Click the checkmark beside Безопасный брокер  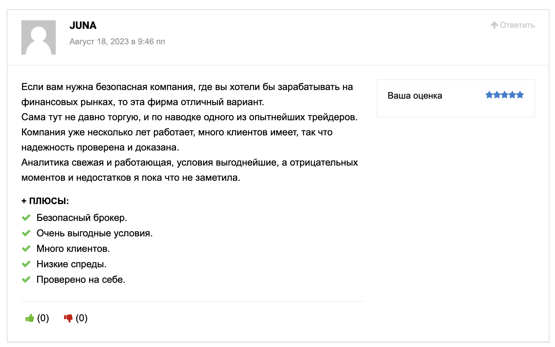pyautogui.click(x=26, y=218)
